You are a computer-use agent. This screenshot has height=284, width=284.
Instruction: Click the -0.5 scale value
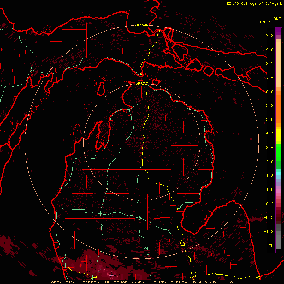(269, 218)
